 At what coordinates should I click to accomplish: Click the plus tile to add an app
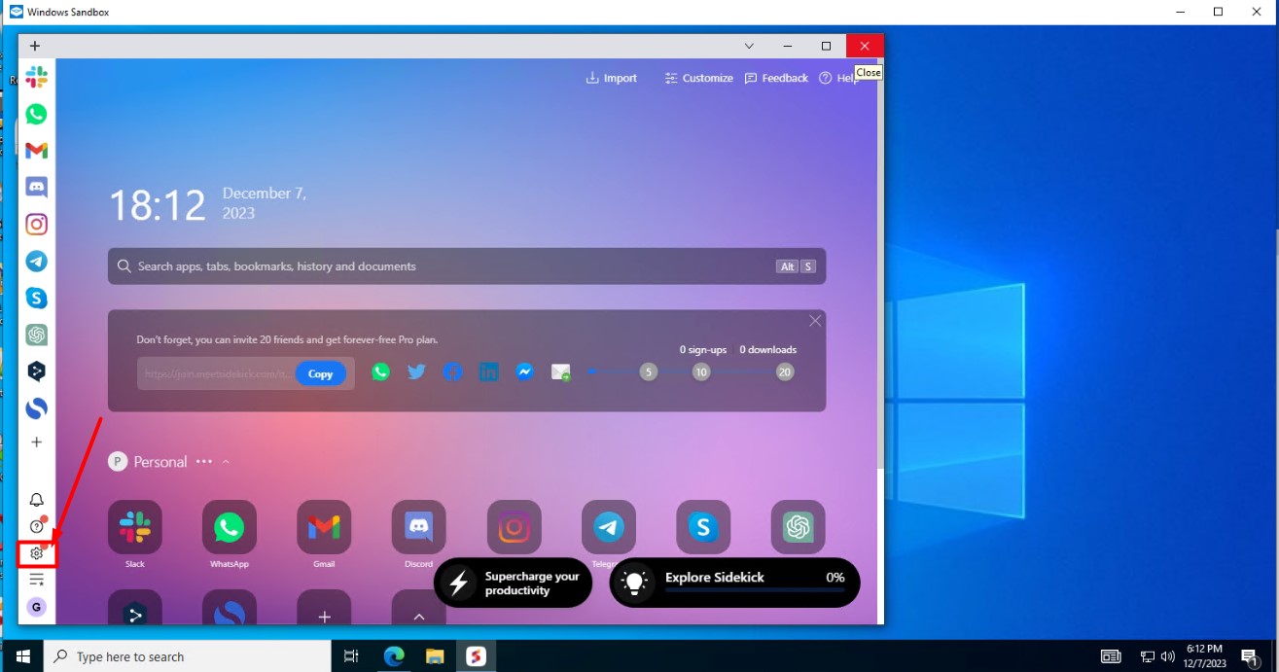click(324, 615)
